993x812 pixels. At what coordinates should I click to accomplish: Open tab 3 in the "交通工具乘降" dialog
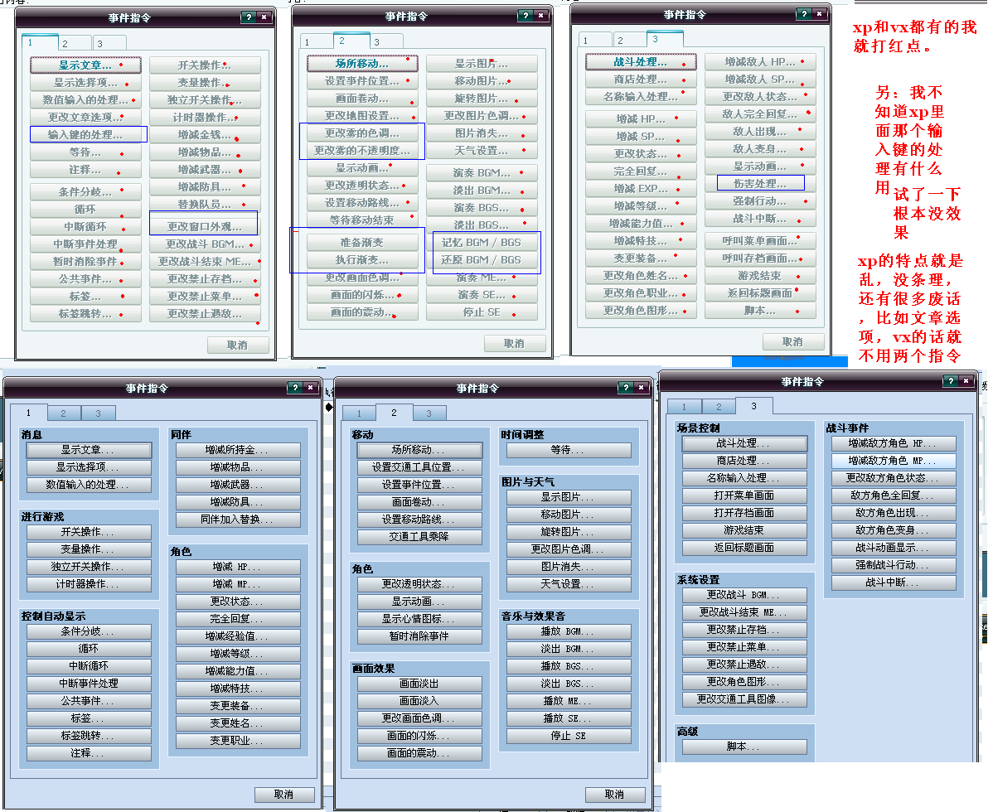coord(429,413)
